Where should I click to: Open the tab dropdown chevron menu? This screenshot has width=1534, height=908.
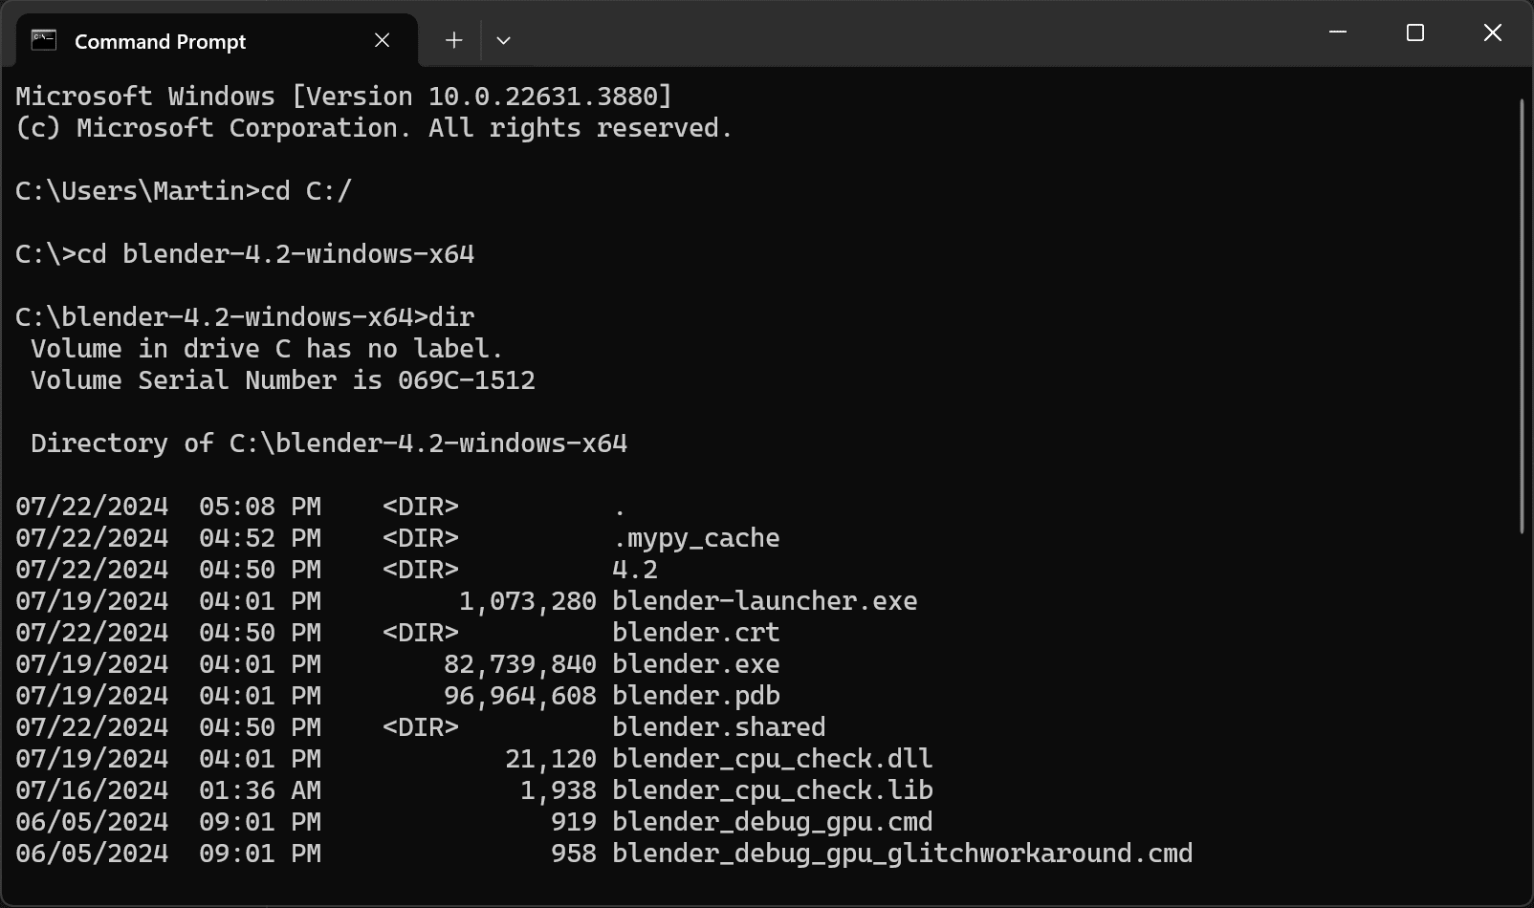coord(504,40)
